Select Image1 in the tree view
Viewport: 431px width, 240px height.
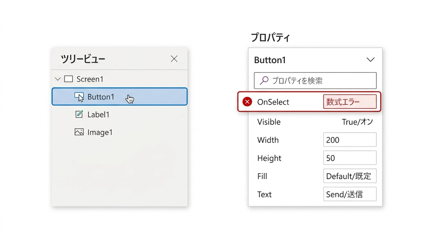pyautogui.click(x=100, y=132)
